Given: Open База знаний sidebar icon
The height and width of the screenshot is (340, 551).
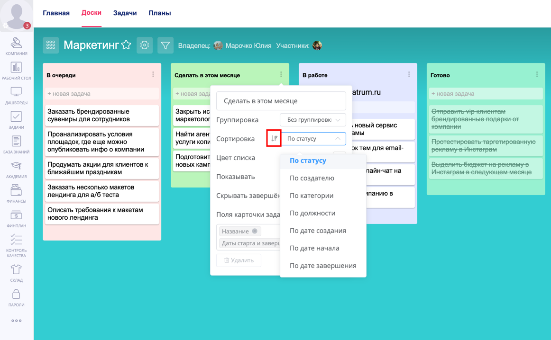Looking at the screenshot, I should pos(16,144).
